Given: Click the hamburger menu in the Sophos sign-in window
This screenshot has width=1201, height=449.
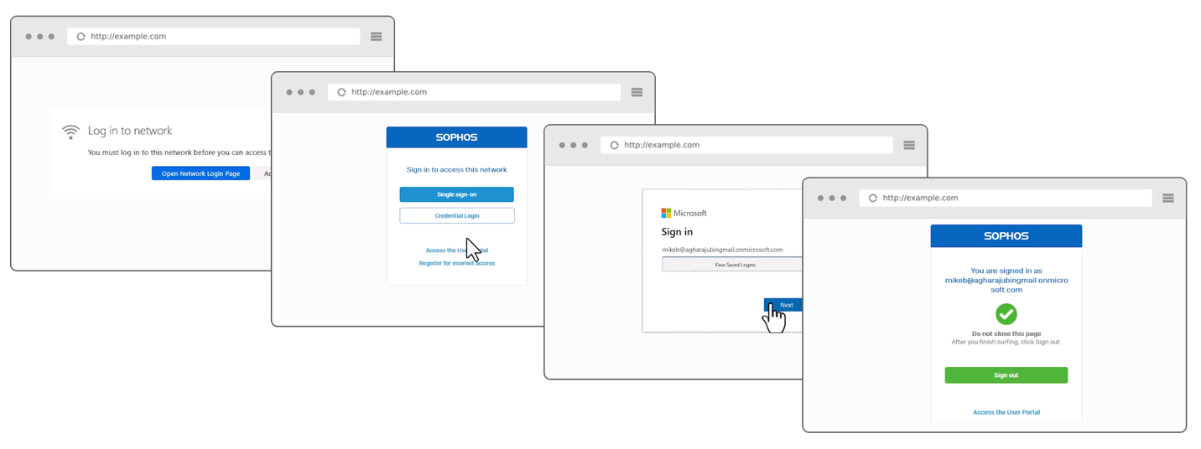Looking at the screenshot, I should tap(637, 92).
